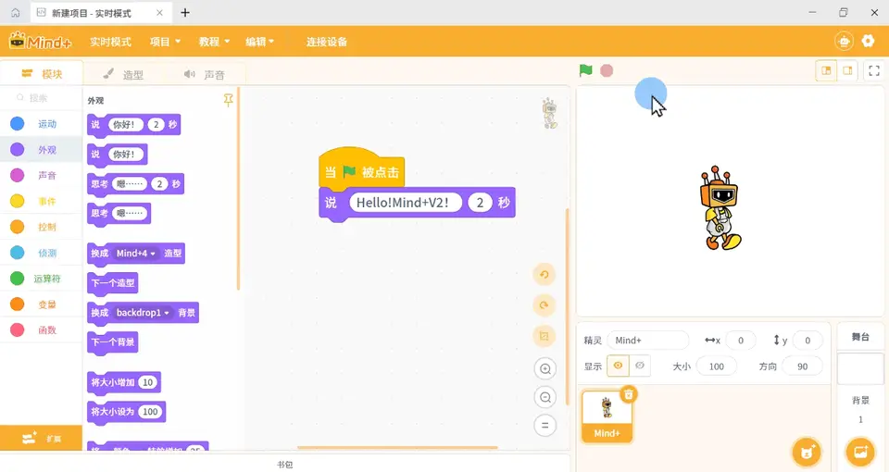
Task: Edit Hello!Mind+V2! text in say block
Action: (x=406, y=203)
